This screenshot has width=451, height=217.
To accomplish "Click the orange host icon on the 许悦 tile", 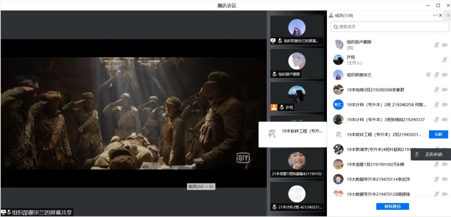I will pyautogui.click(x=274, y=108).
